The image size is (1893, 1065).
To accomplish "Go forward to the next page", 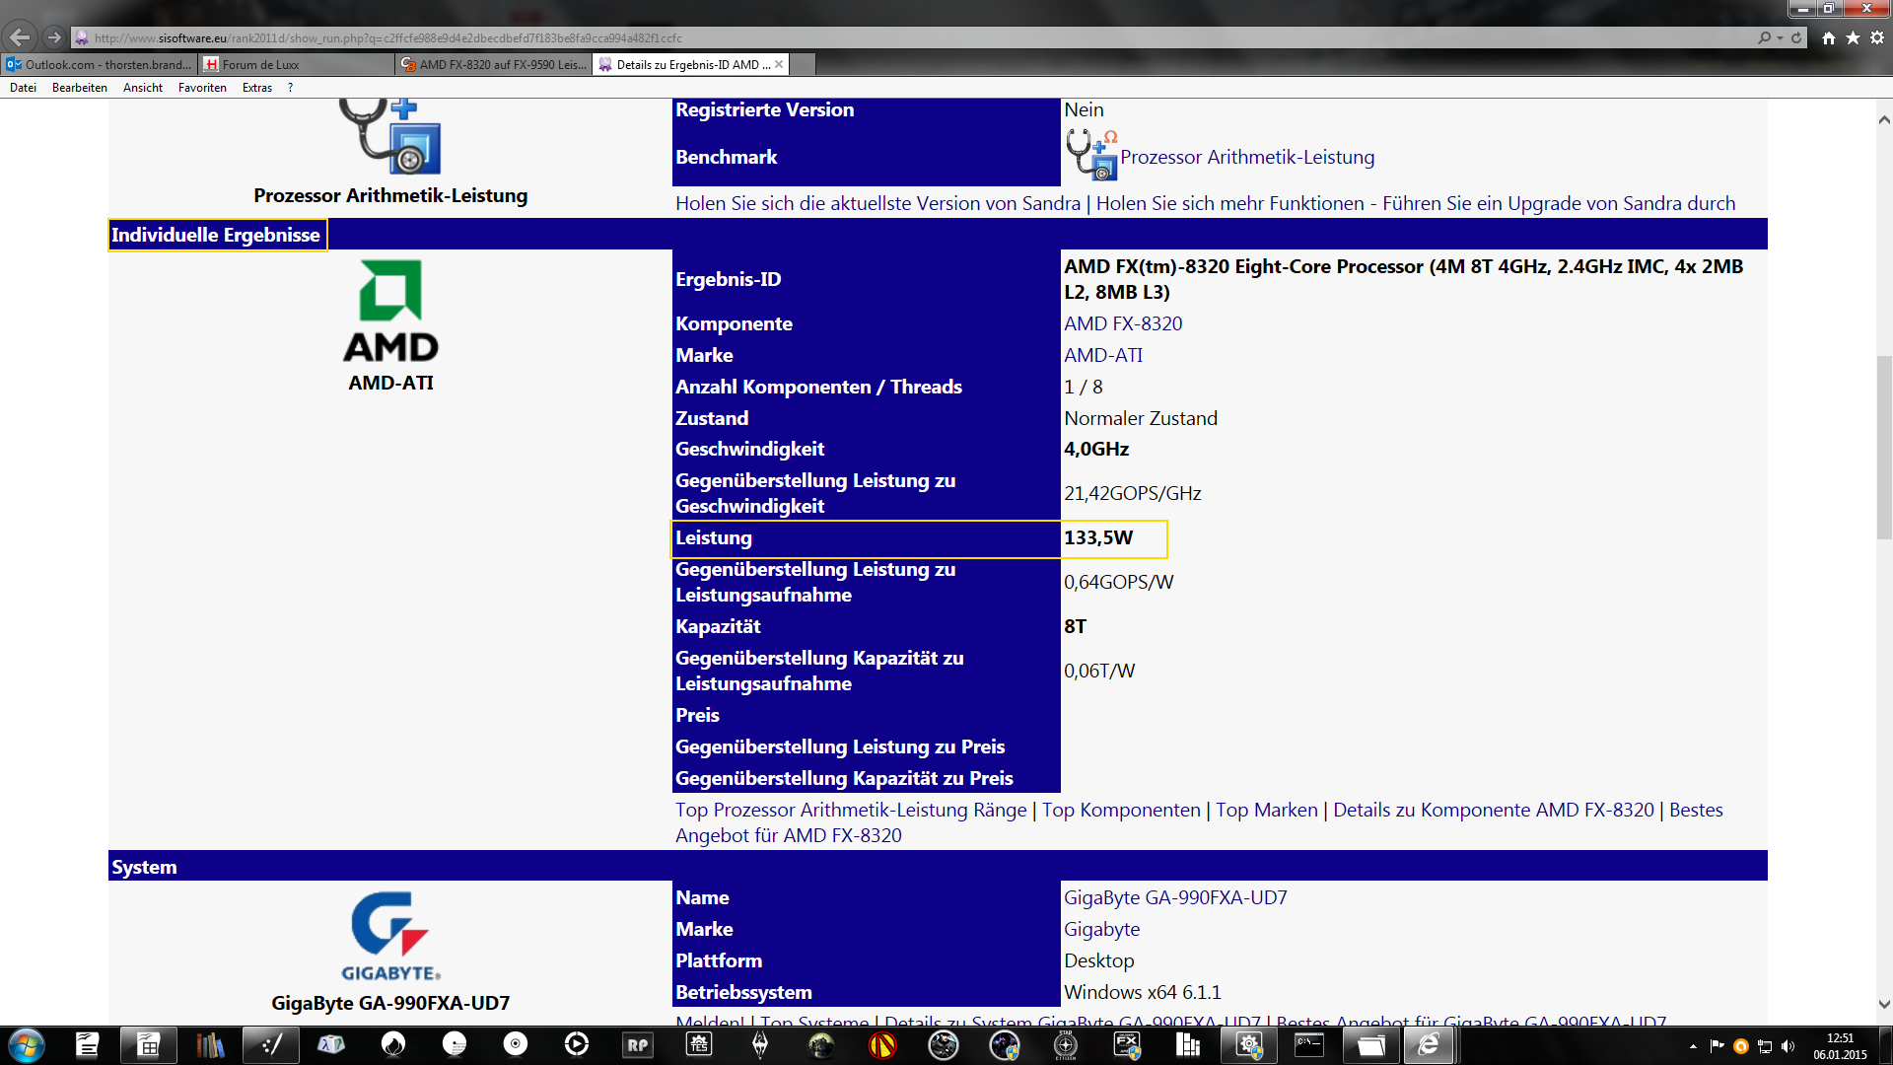I will [x=54, y=37].
